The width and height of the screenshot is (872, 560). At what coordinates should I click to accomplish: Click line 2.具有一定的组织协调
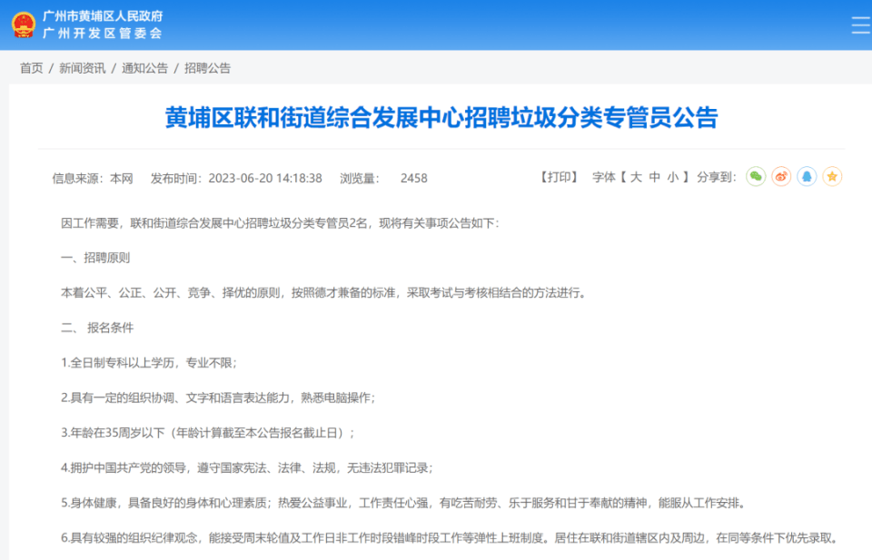tap(218, 398)
